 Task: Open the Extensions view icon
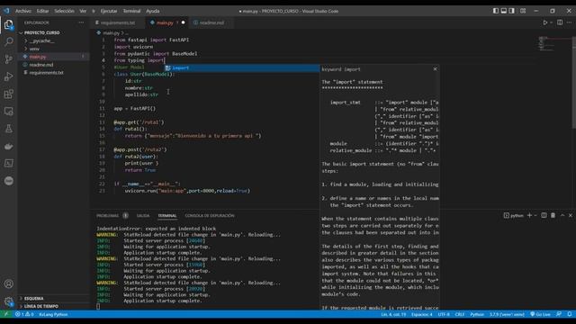8,94
